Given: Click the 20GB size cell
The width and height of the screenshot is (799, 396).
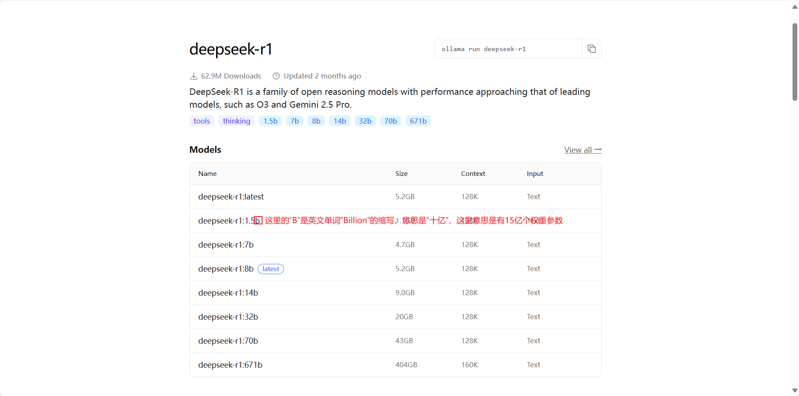Looking at the screenshot, I should tap(404, 317).
